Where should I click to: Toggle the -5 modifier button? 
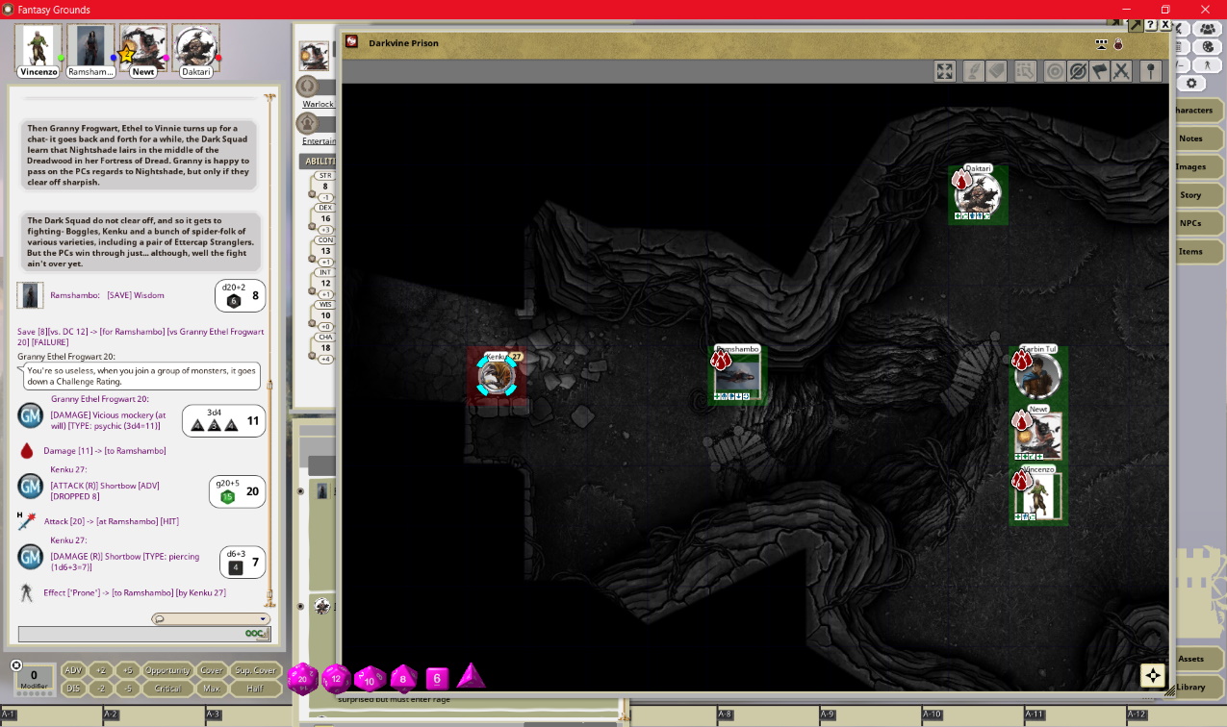pyautogui.click(x=127, y=689)
